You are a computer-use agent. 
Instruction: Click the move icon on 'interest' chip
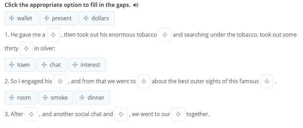75,65
